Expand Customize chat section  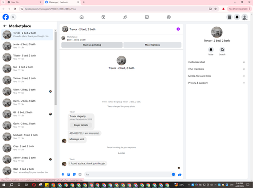point(217,62)
